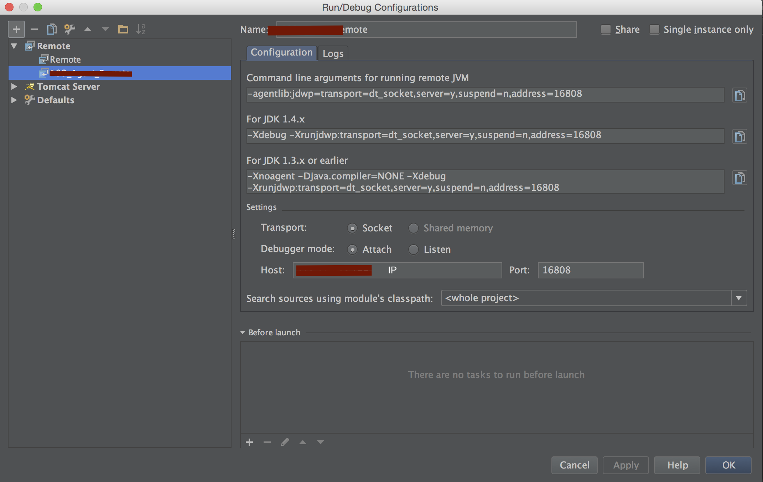The image size is (763, 482).
Task: Enable the Share checkbox
Action: pos(606,29)
